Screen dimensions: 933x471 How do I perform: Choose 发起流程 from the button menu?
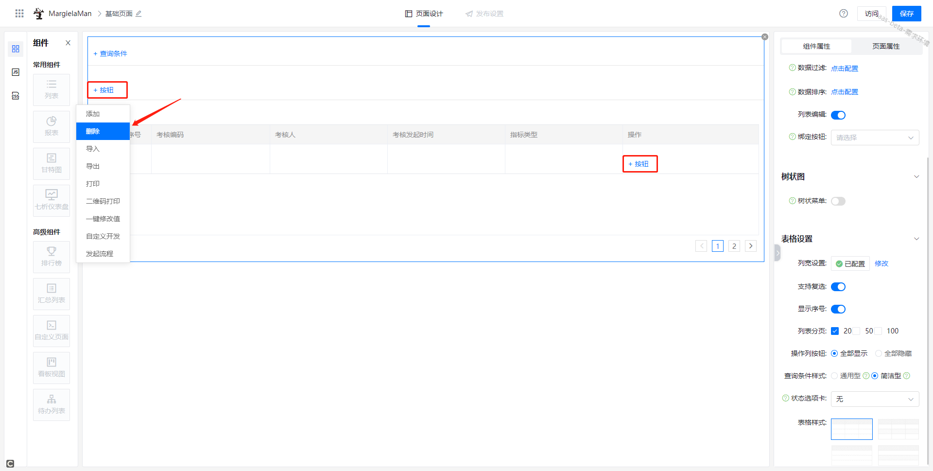click(x=103, y=254)
